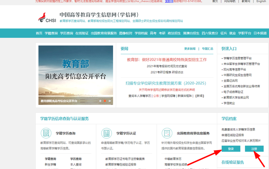Open 学籍学历信息管理平台 quick entry

tap(237, 58)
